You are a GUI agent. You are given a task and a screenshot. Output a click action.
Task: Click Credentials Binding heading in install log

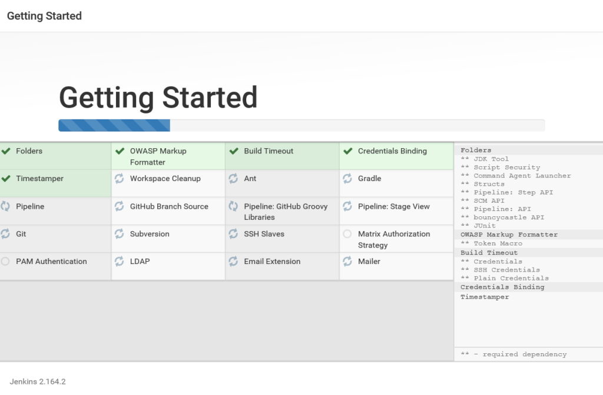(x=502, y=287)
